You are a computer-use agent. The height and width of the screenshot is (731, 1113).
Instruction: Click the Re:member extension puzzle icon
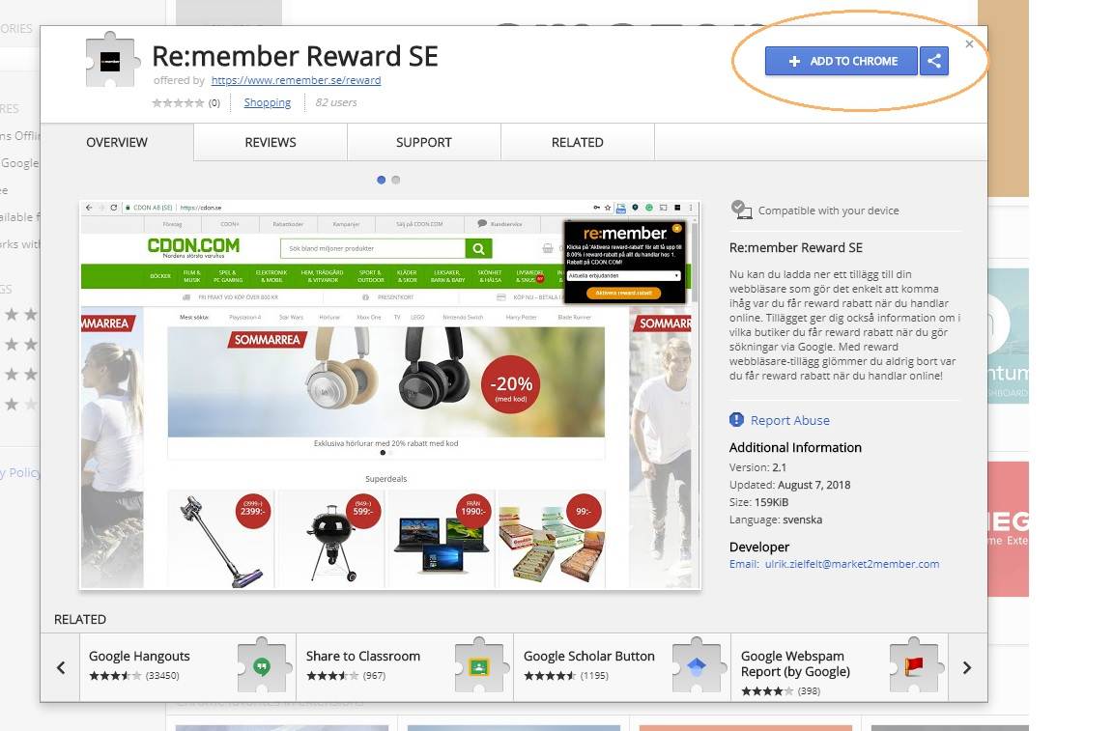(111, 60)
